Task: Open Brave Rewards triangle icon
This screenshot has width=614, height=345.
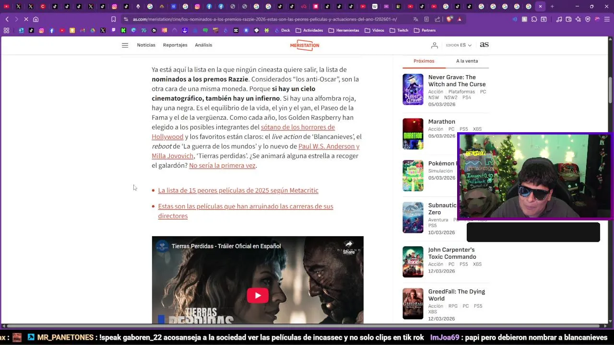Action: coord(460,19)
